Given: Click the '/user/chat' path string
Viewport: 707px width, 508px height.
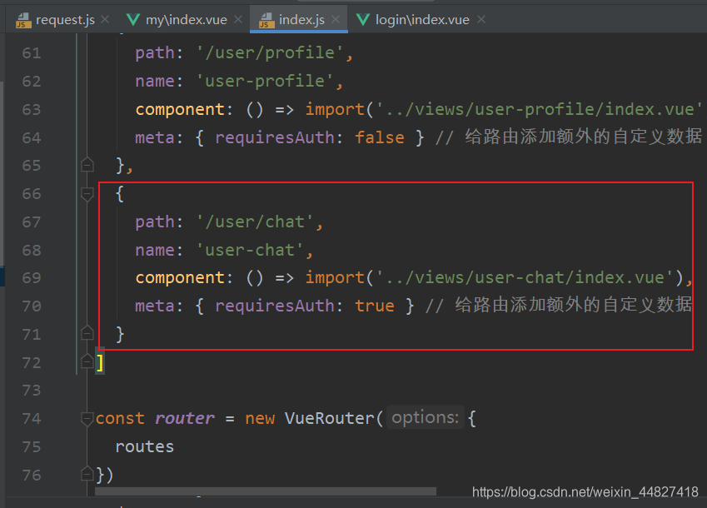Looking at the screenshot, I should [x=255, y=222].
